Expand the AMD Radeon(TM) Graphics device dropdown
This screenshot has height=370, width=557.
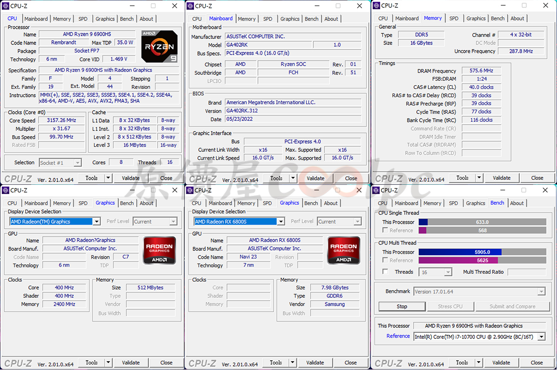pyautogui.click(x=97, y=222)
